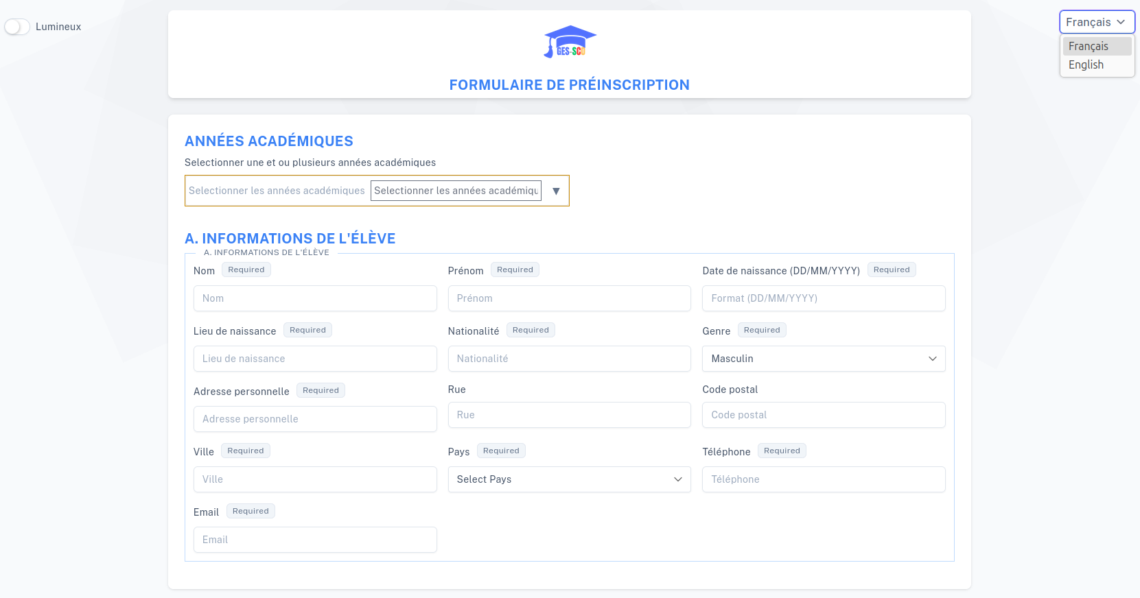The width and height of the screenshot is (1140, 598).
Task: Select English from the language list
Action: (1086, 64)
